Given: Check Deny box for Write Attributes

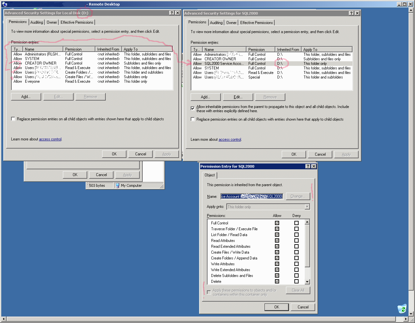Looking at the screenshot, I should click(296, 264).
